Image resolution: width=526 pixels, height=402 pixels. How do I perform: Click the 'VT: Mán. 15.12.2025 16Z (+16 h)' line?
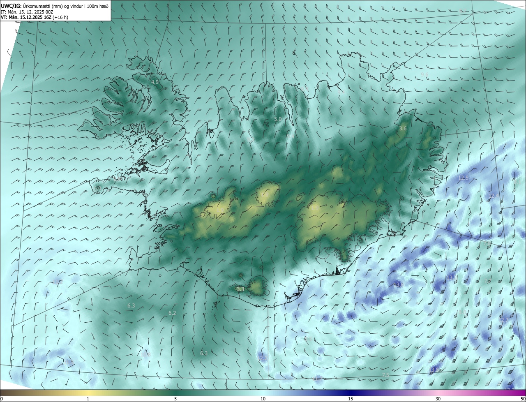35,17
